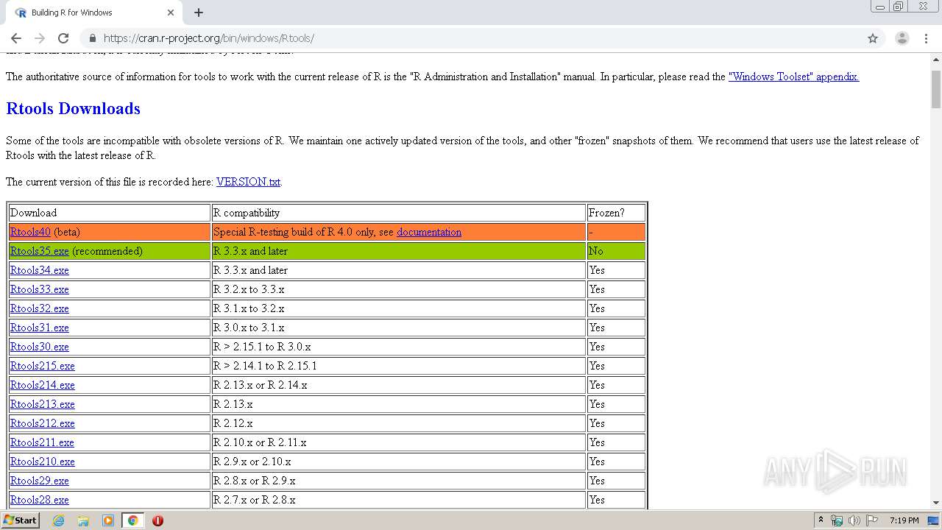
Task: Open the network tray icon
Action: [837, 520]
